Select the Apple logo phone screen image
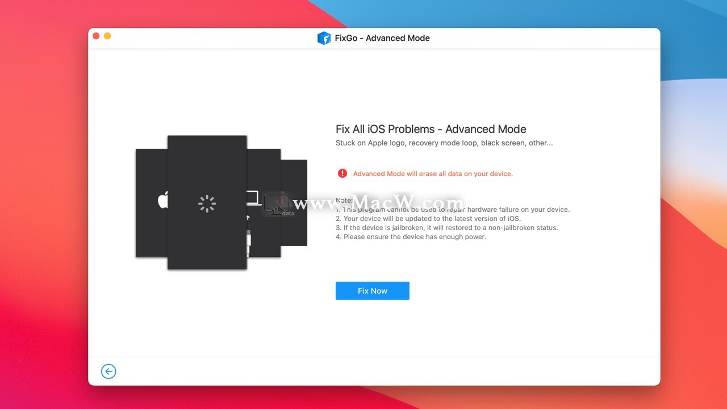 coord(152,203)
